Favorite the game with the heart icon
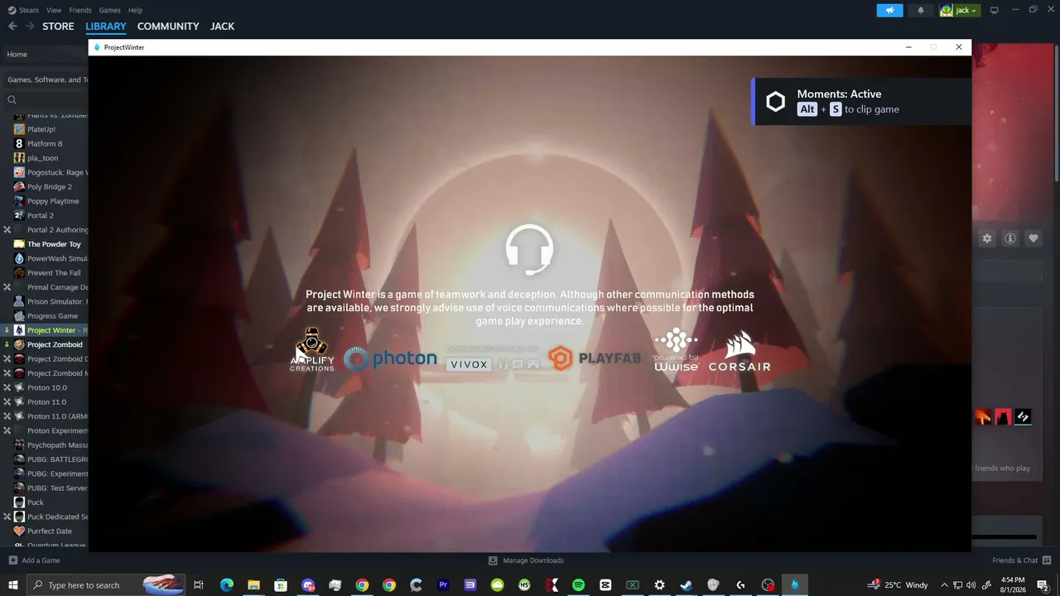 click(1033, 238)
